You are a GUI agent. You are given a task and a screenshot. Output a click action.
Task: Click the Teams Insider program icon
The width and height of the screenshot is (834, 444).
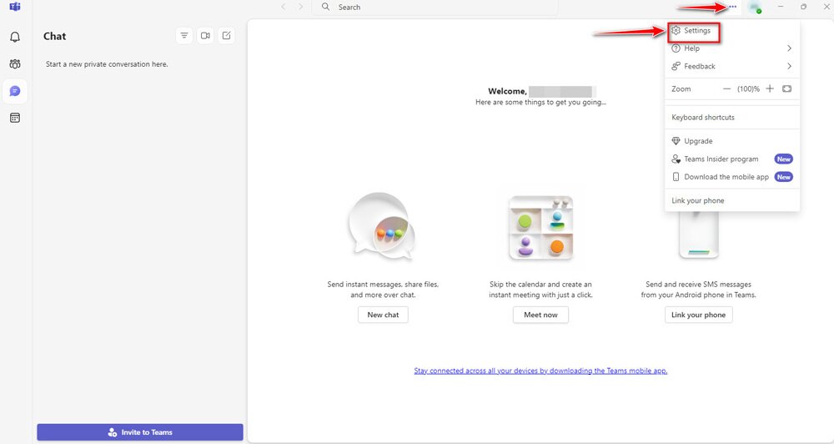click(676, 159)
